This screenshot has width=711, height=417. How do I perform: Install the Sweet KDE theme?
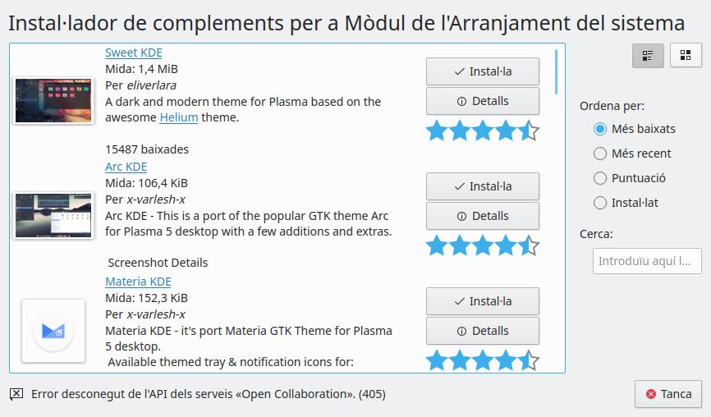(x=482, y=71)
